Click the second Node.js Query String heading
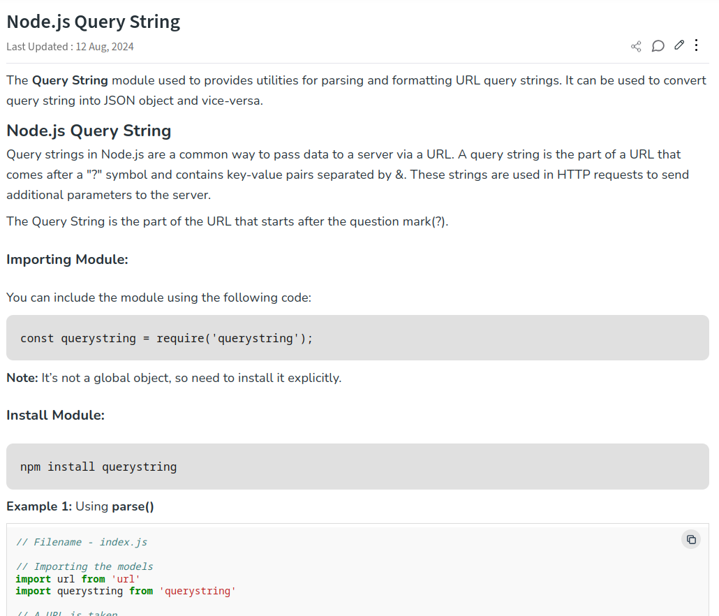 click(89, 131)
